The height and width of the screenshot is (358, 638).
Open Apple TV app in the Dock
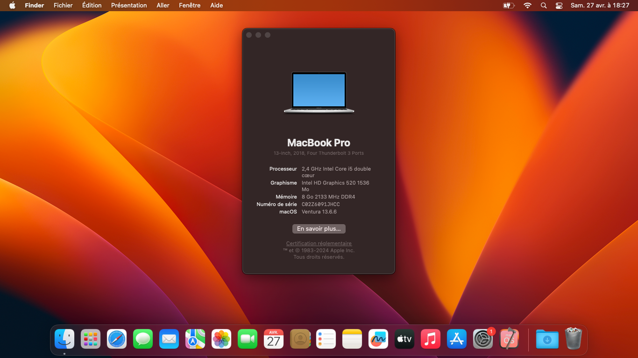404,339
